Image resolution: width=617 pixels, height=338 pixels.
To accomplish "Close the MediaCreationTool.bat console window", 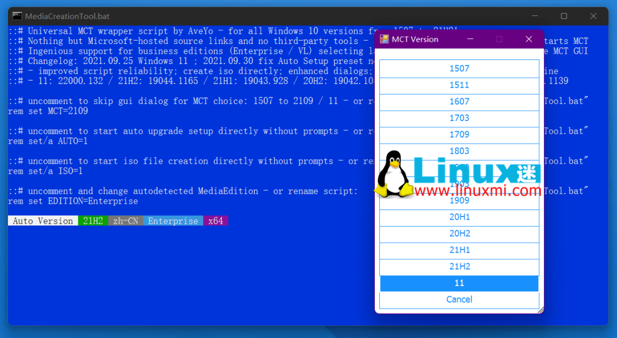I will point(594,16).
